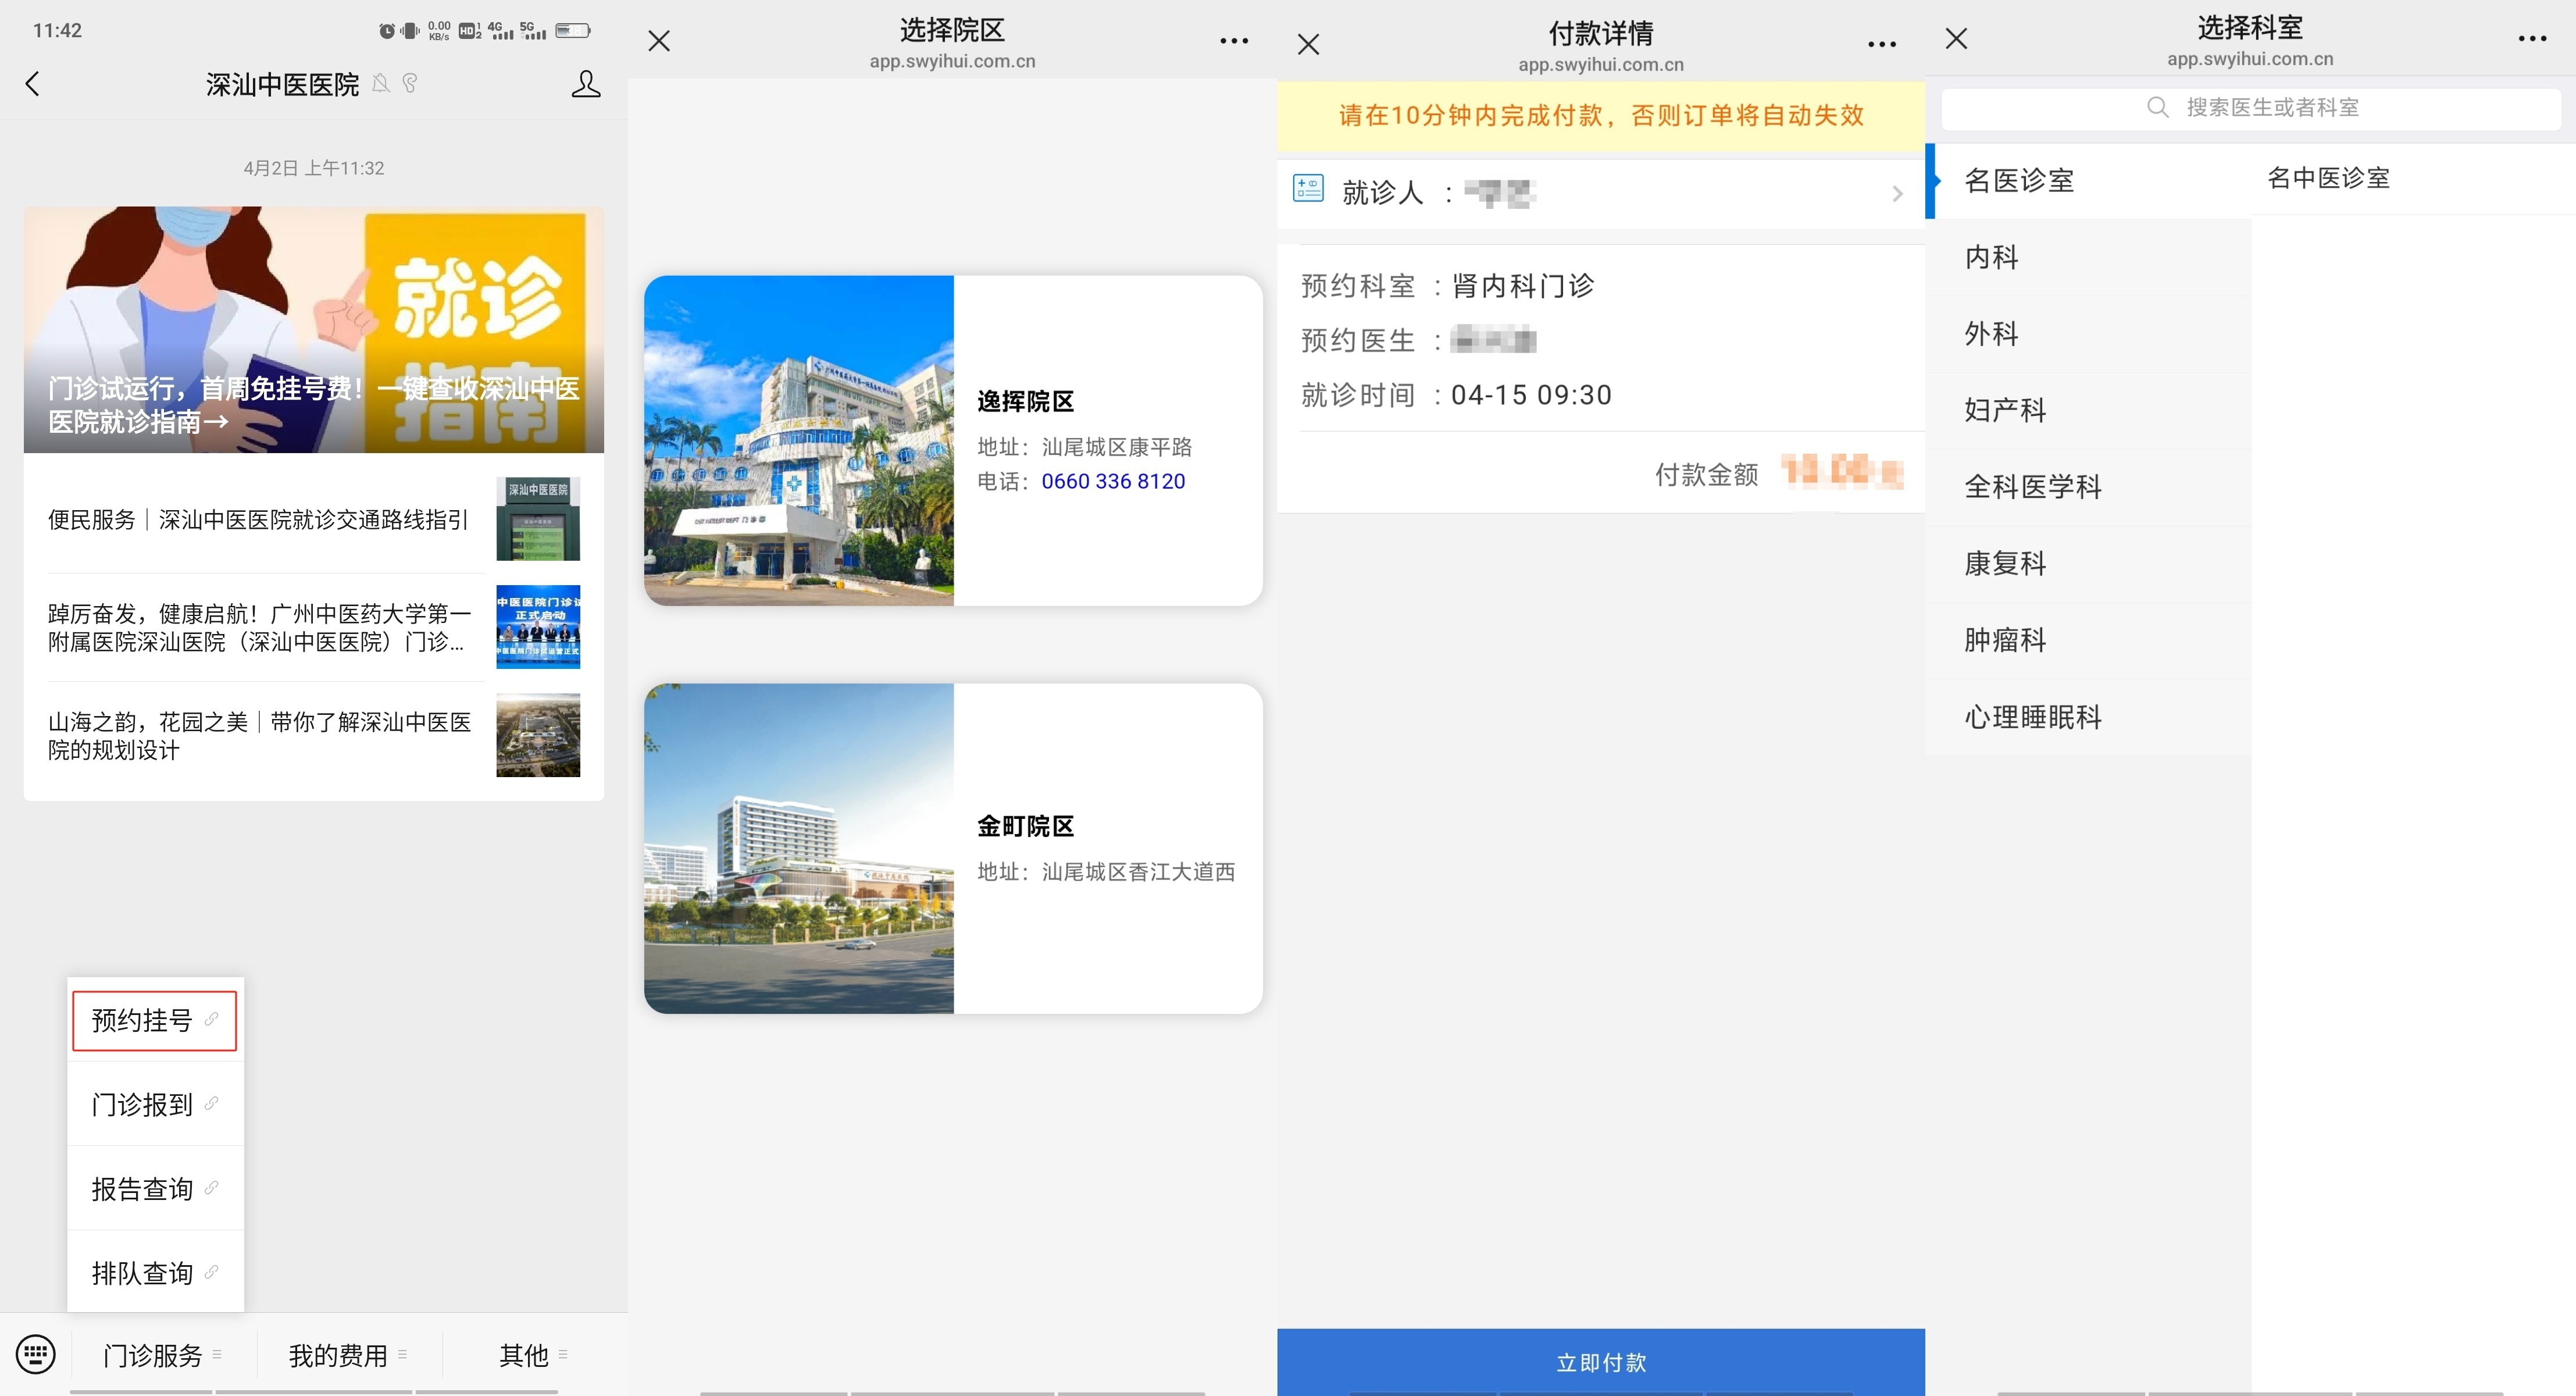Screen dimensions: 2576x1396
Task: Open the more options menu on 付款详情 page
Action: pos(1881,42)
